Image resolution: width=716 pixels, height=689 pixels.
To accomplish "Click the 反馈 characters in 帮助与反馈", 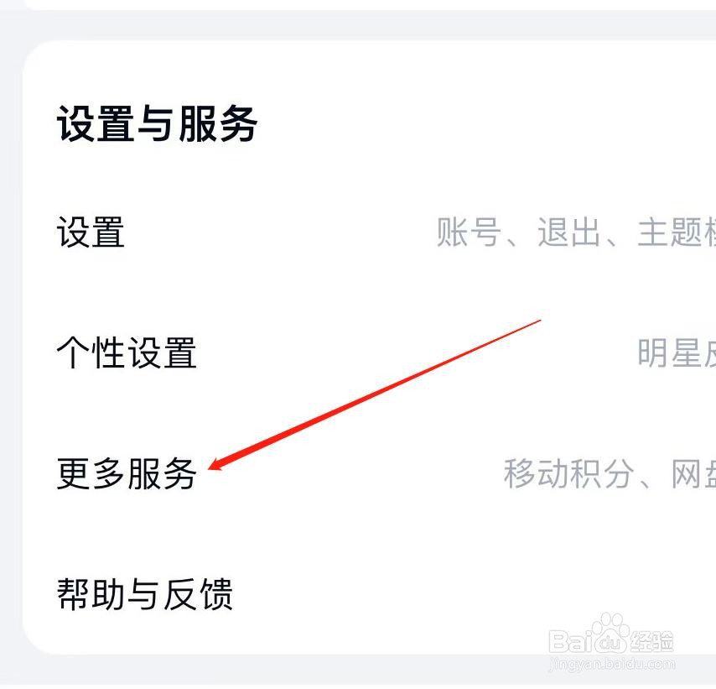I will click(198, 594).
